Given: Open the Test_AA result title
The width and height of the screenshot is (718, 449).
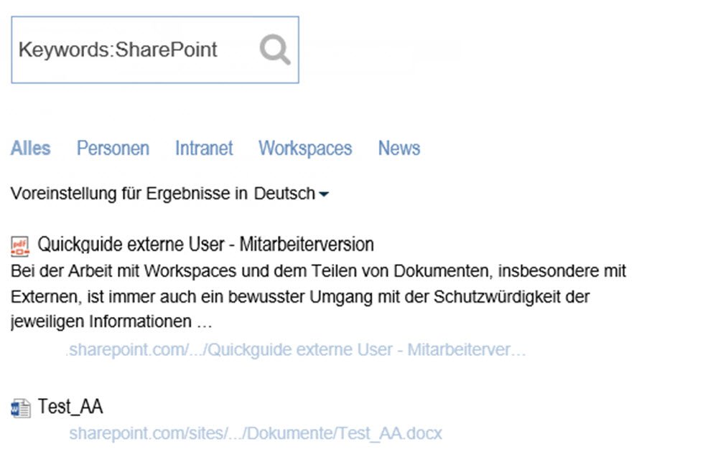Looking at the screenshot, I should coord(70,407).
